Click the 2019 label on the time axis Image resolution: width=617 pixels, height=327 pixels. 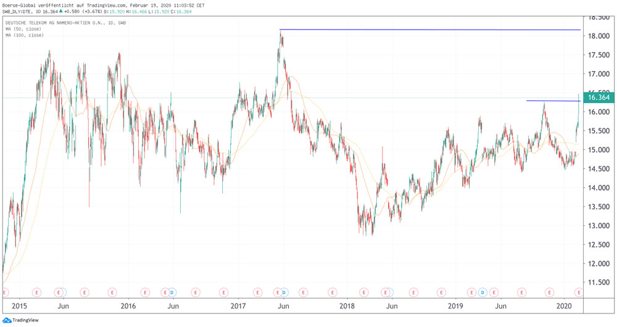(455, 306)
